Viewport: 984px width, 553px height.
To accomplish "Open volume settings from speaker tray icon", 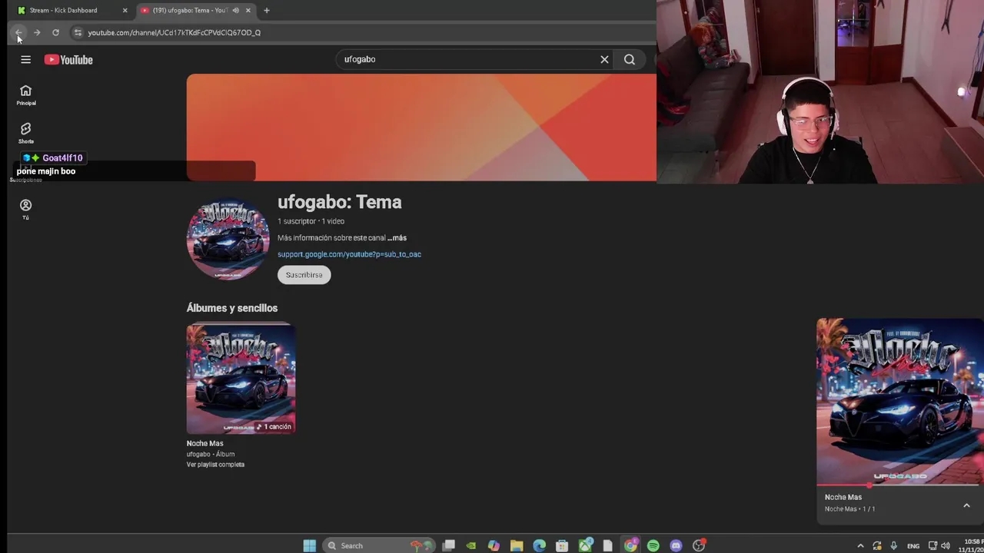I will pyautogui.click(x=946, y=546).
